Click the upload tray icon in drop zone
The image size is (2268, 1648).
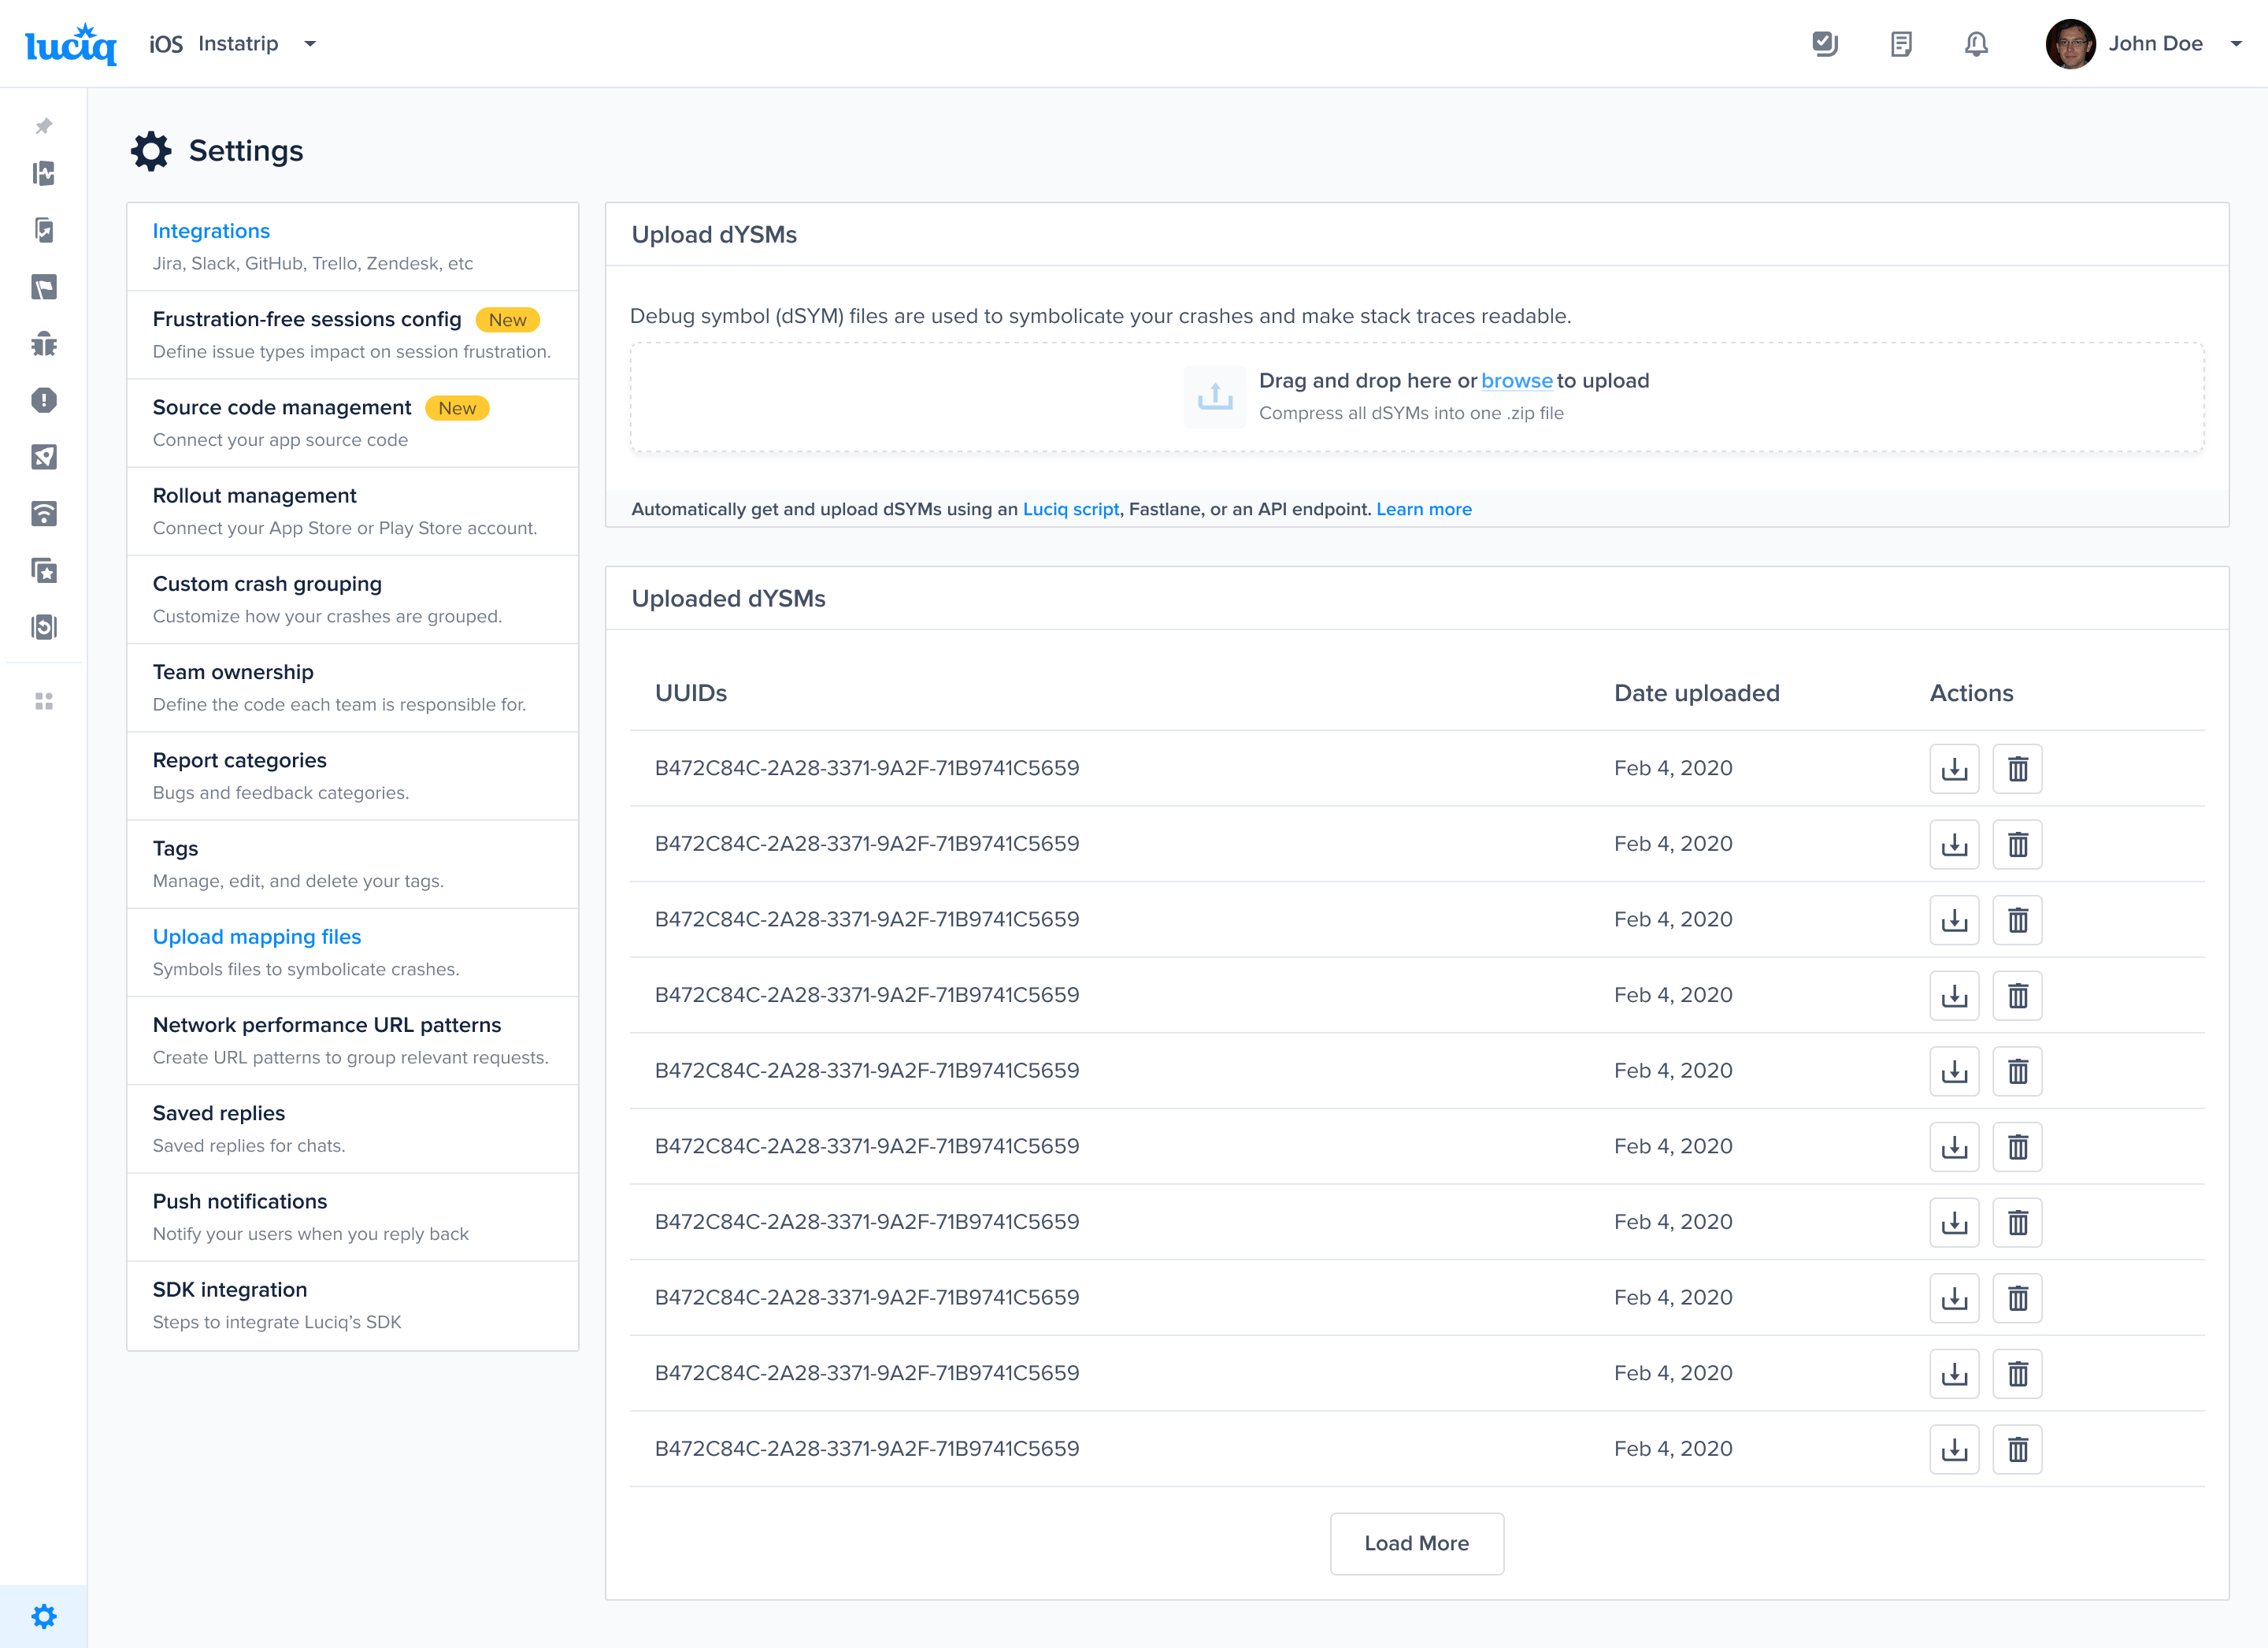coord(1215,396)
